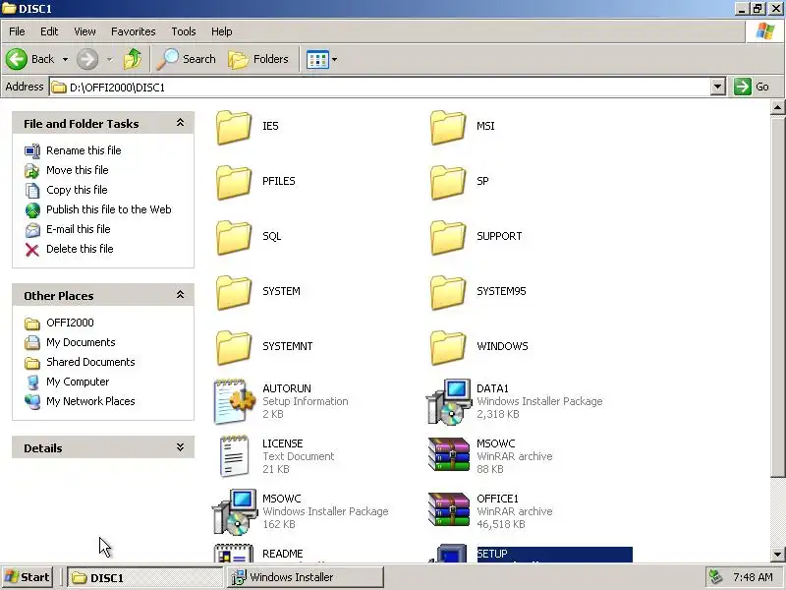Screen dimensions: 786x590
Task: Select the MSI folder icon
Action: coord(448,127)
